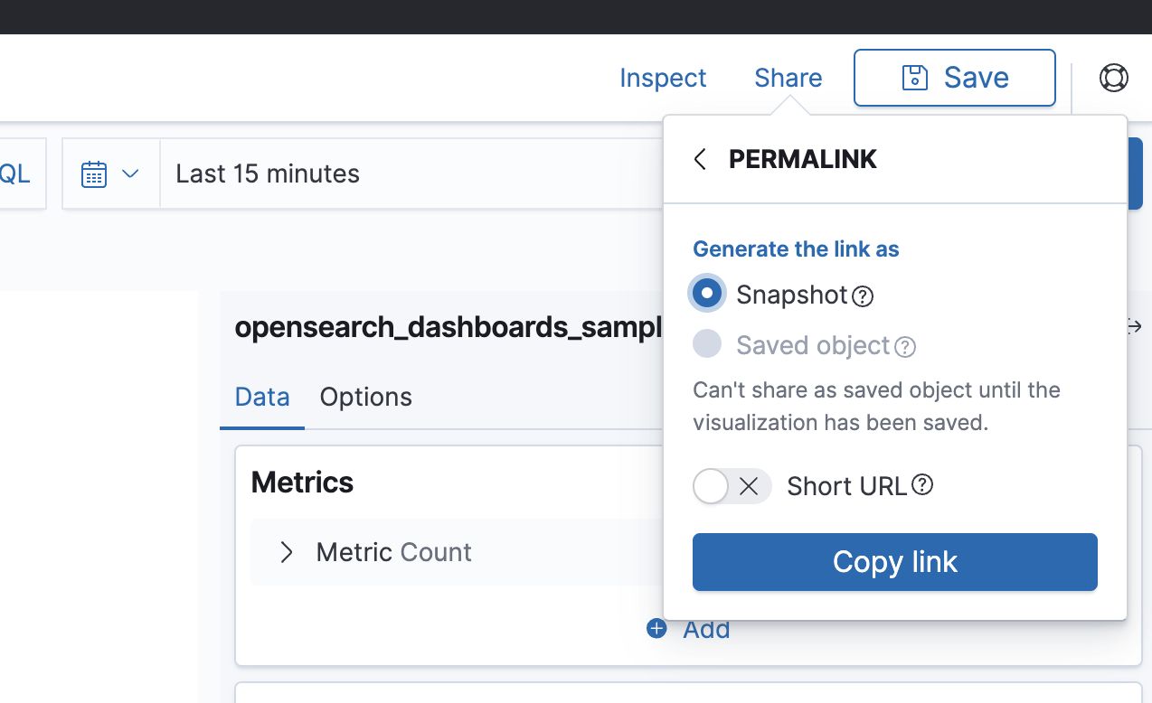Enable the Short URL toggle
The height and width of the screenshot is (703, 1152).
(732, 486)
